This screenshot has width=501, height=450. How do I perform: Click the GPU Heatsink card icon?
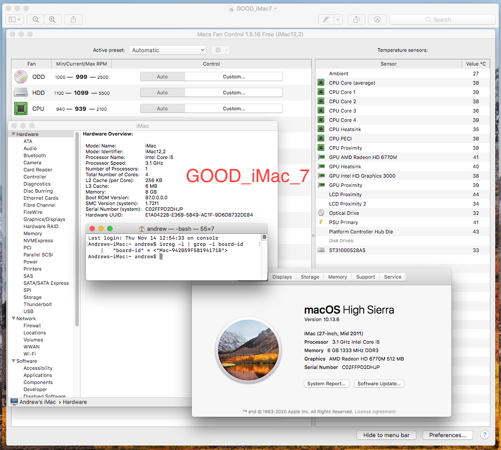(321, 167)
